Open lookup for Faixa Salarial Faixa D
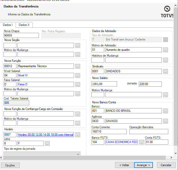 [x=78, y=84]
